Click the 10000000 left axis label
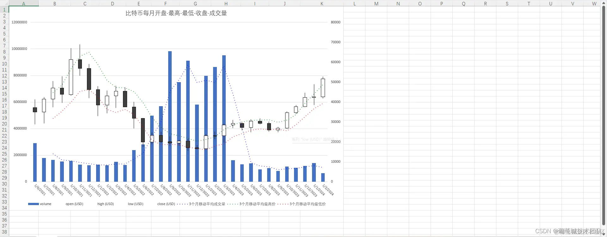This screenshot has width=607, height=237. [x=19, y=49]
